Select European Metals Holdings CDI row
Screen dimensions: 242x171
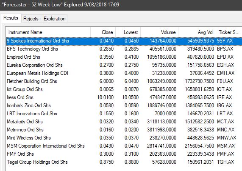[124, 73]
